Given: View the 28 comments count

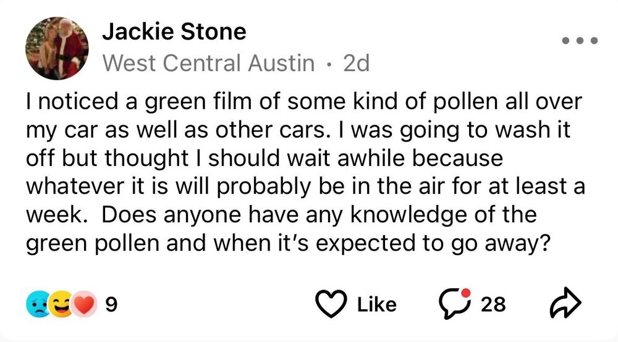Looking at the screenshot, I should 493,304.
